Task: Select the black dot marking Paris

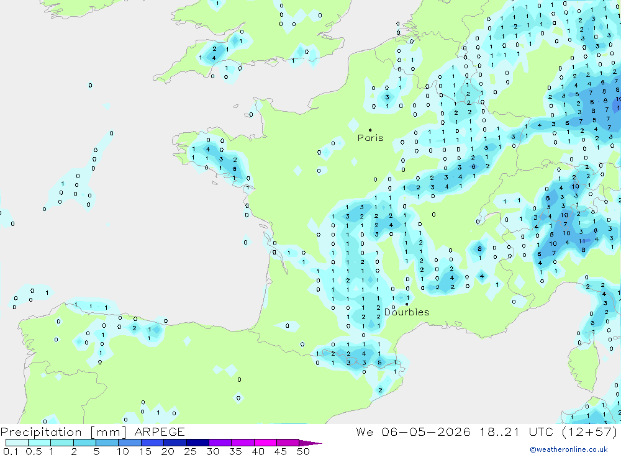Action: pyautogui.click(x=370, y=130)
